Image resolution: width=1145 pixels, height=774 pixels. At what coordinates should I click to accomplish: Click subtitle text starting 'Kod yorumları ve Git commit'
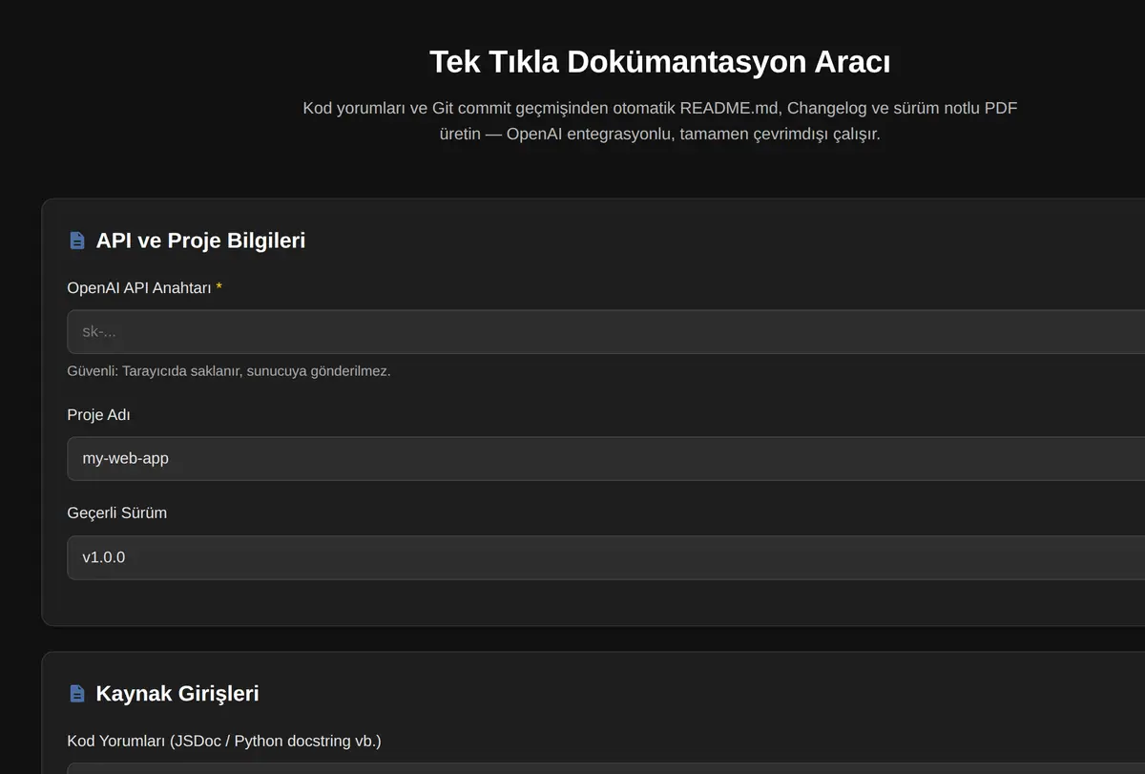pos(660,121)
